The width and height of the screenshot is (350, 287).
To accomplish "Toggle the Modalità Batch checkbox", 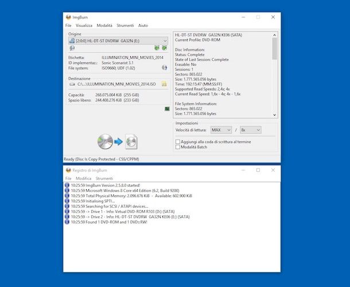I will tap(178, 147).
